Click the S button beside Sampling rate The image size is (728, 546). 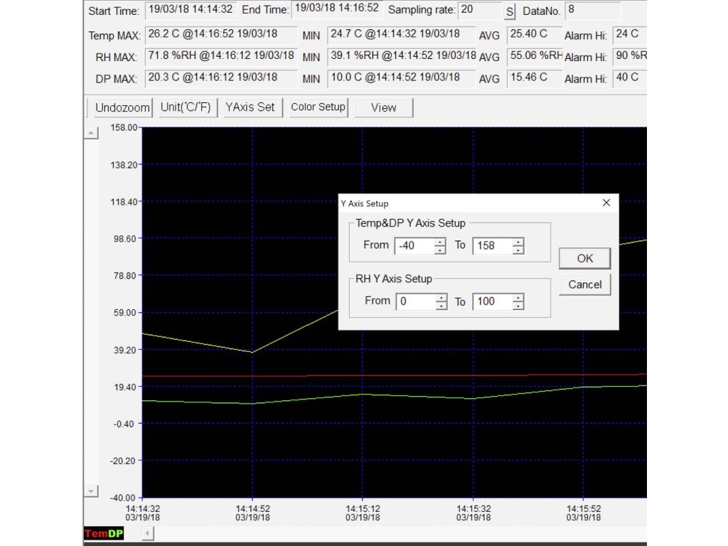pyautogui.click(x=509, y=11)
